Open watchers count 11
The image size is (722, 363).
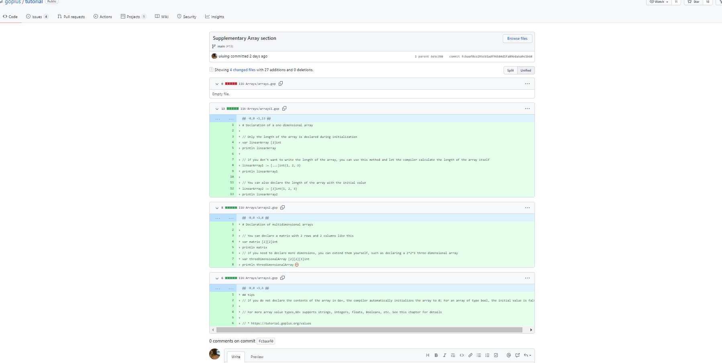click(676, 2)
